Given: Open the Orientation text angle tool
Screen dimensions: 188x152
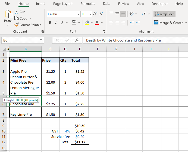Looking at the screenshot, I should [x=132, y=14].
